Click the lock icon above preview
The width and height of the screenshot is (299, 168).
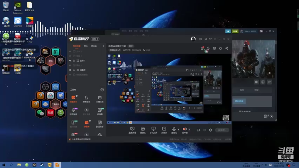tap(208, 48)
